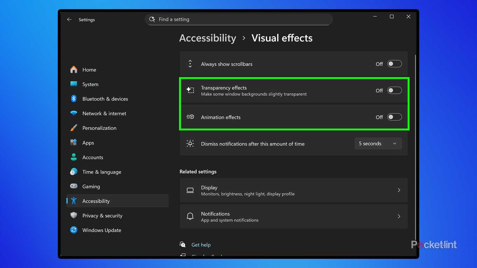Enable the Transparency effects switch
Viewport: 477px width, 268px height.
pos(394,90)
